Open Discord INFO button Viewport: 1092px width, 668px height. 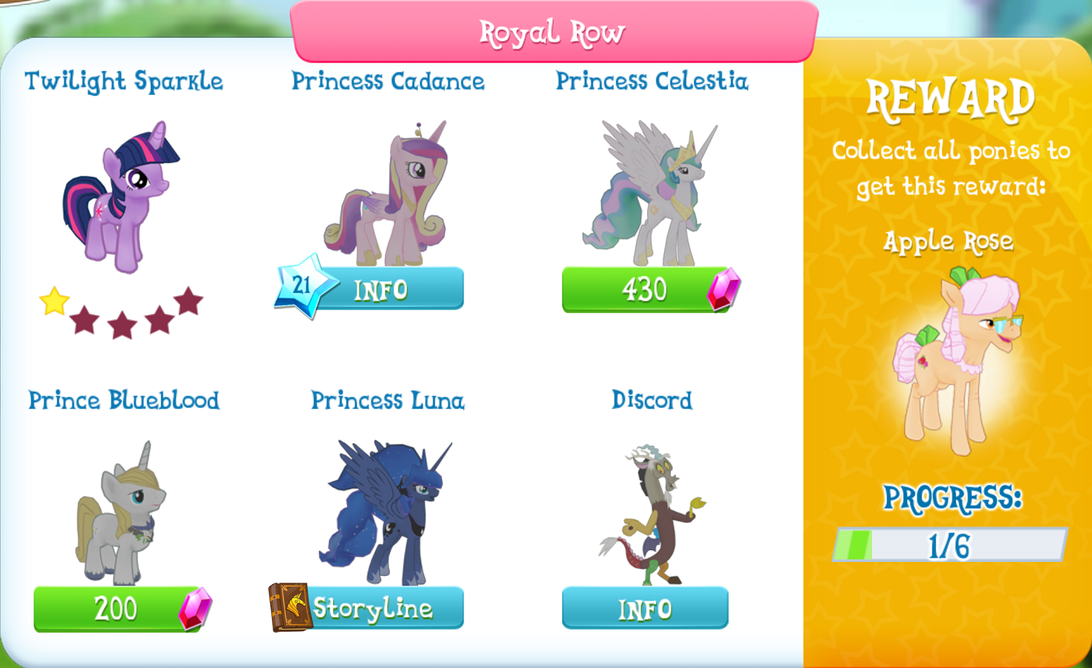pyautogui.click(x=645, y=609)
